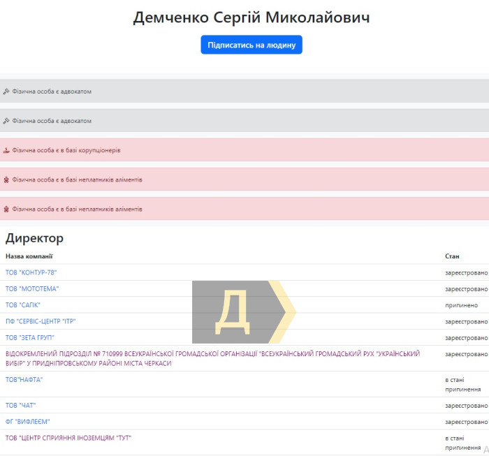This screenshot has height=456, width=489.
Task: Click the "Стан" column header
Action: point(452,256)
